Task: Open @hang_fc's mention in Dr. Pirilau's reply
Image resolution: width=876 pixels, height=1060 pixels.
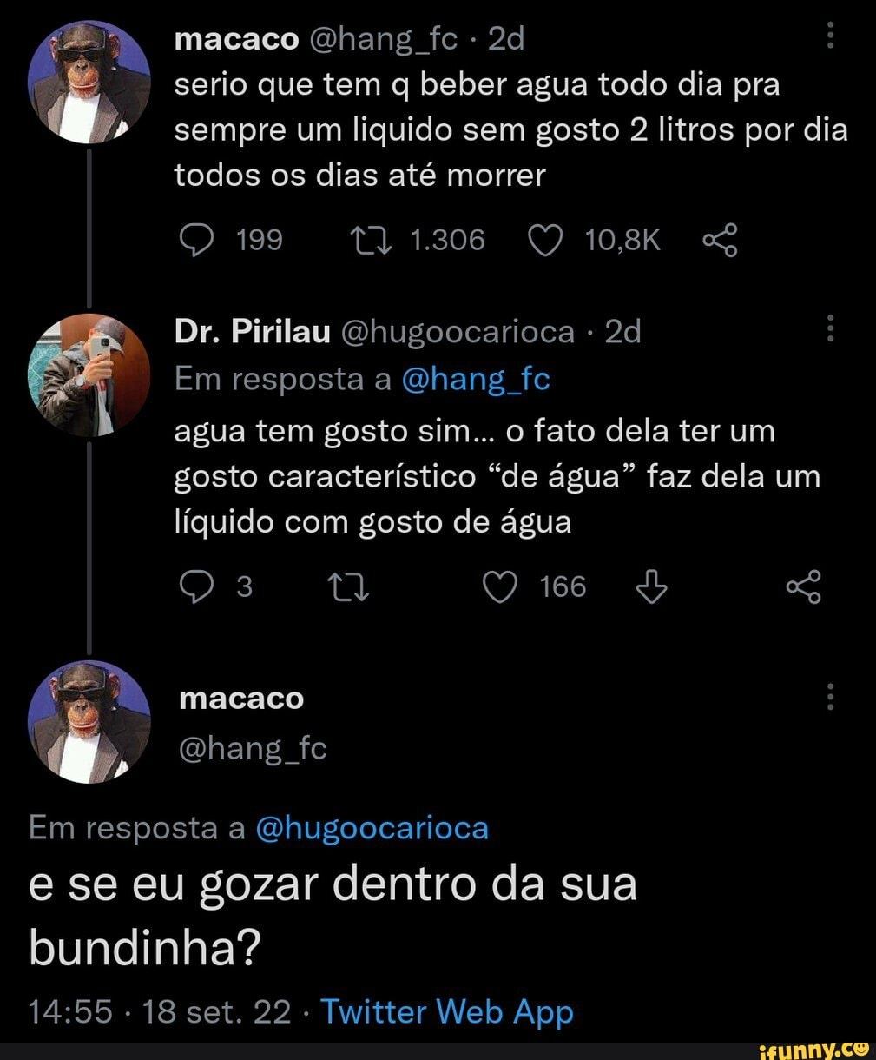Action: click(x=477, y=378)
